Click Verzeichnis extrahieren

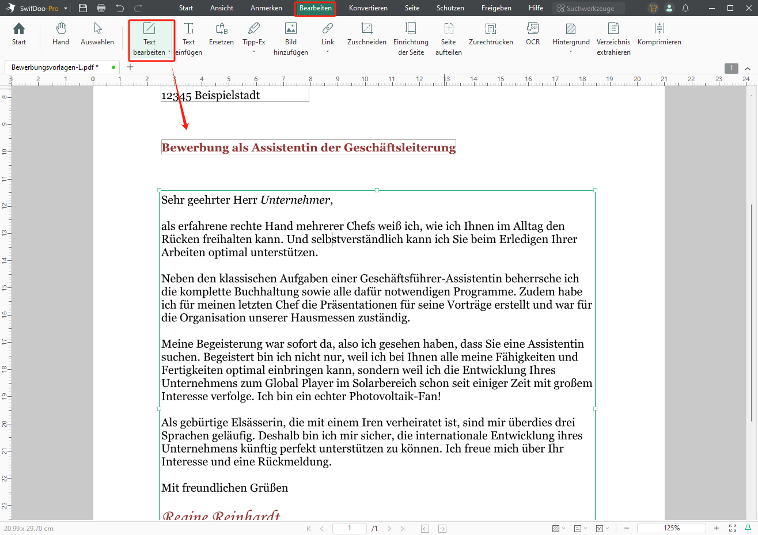(x=613, y=39)
